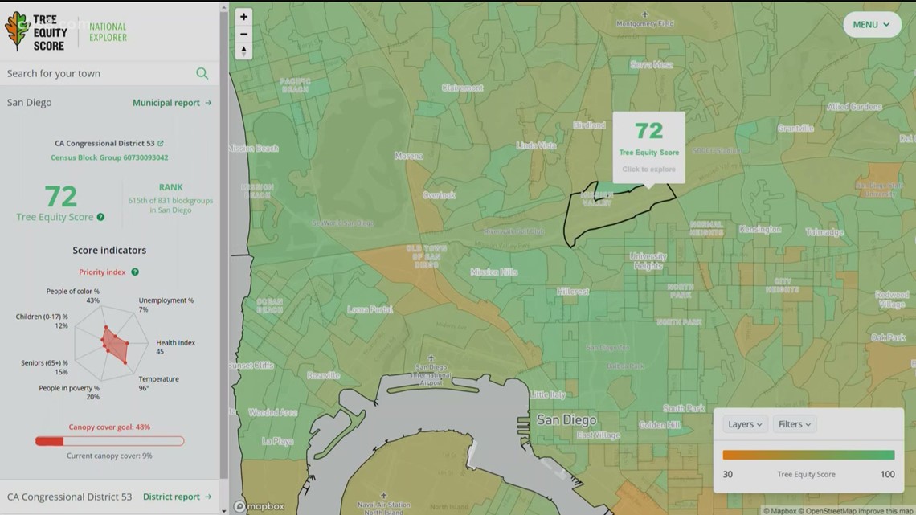Reset map bearing with compass button
The width and height of the screenshot is (916, 515).
(243, 51)
